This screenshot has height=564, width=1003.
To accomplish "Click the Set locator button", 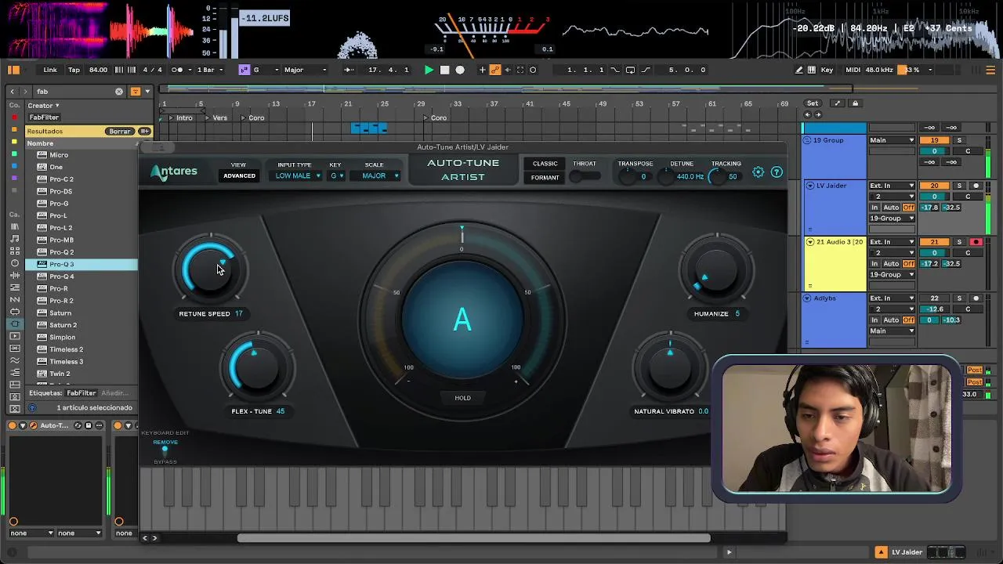I will tap(813, 103).
